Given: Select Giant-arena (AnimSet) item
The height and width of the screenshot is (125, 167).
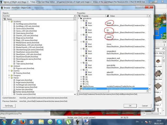Looking at the screenshot, I should tap(24, 33).
